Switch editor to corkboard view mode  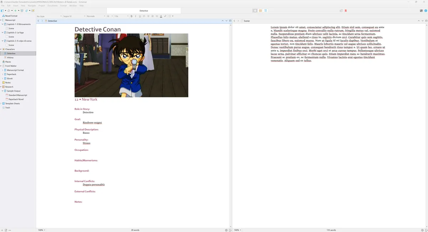click(260, 11)
